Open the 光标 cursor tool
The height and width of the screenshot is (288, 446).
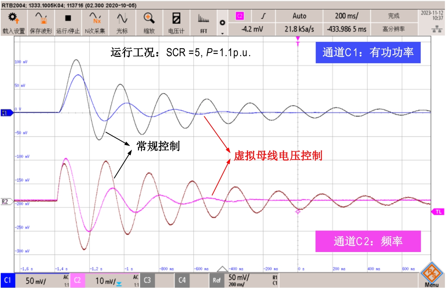[121, 23]
